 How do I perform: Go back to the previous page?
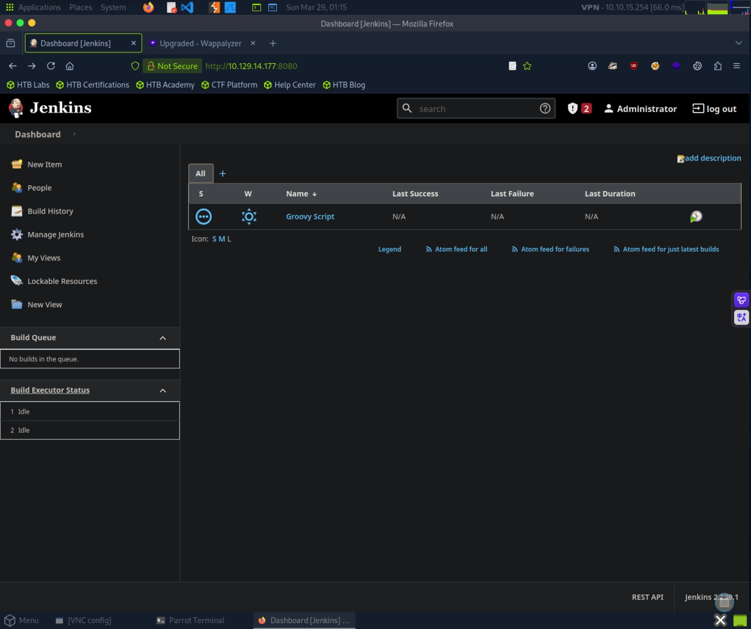tap(13, 66)
